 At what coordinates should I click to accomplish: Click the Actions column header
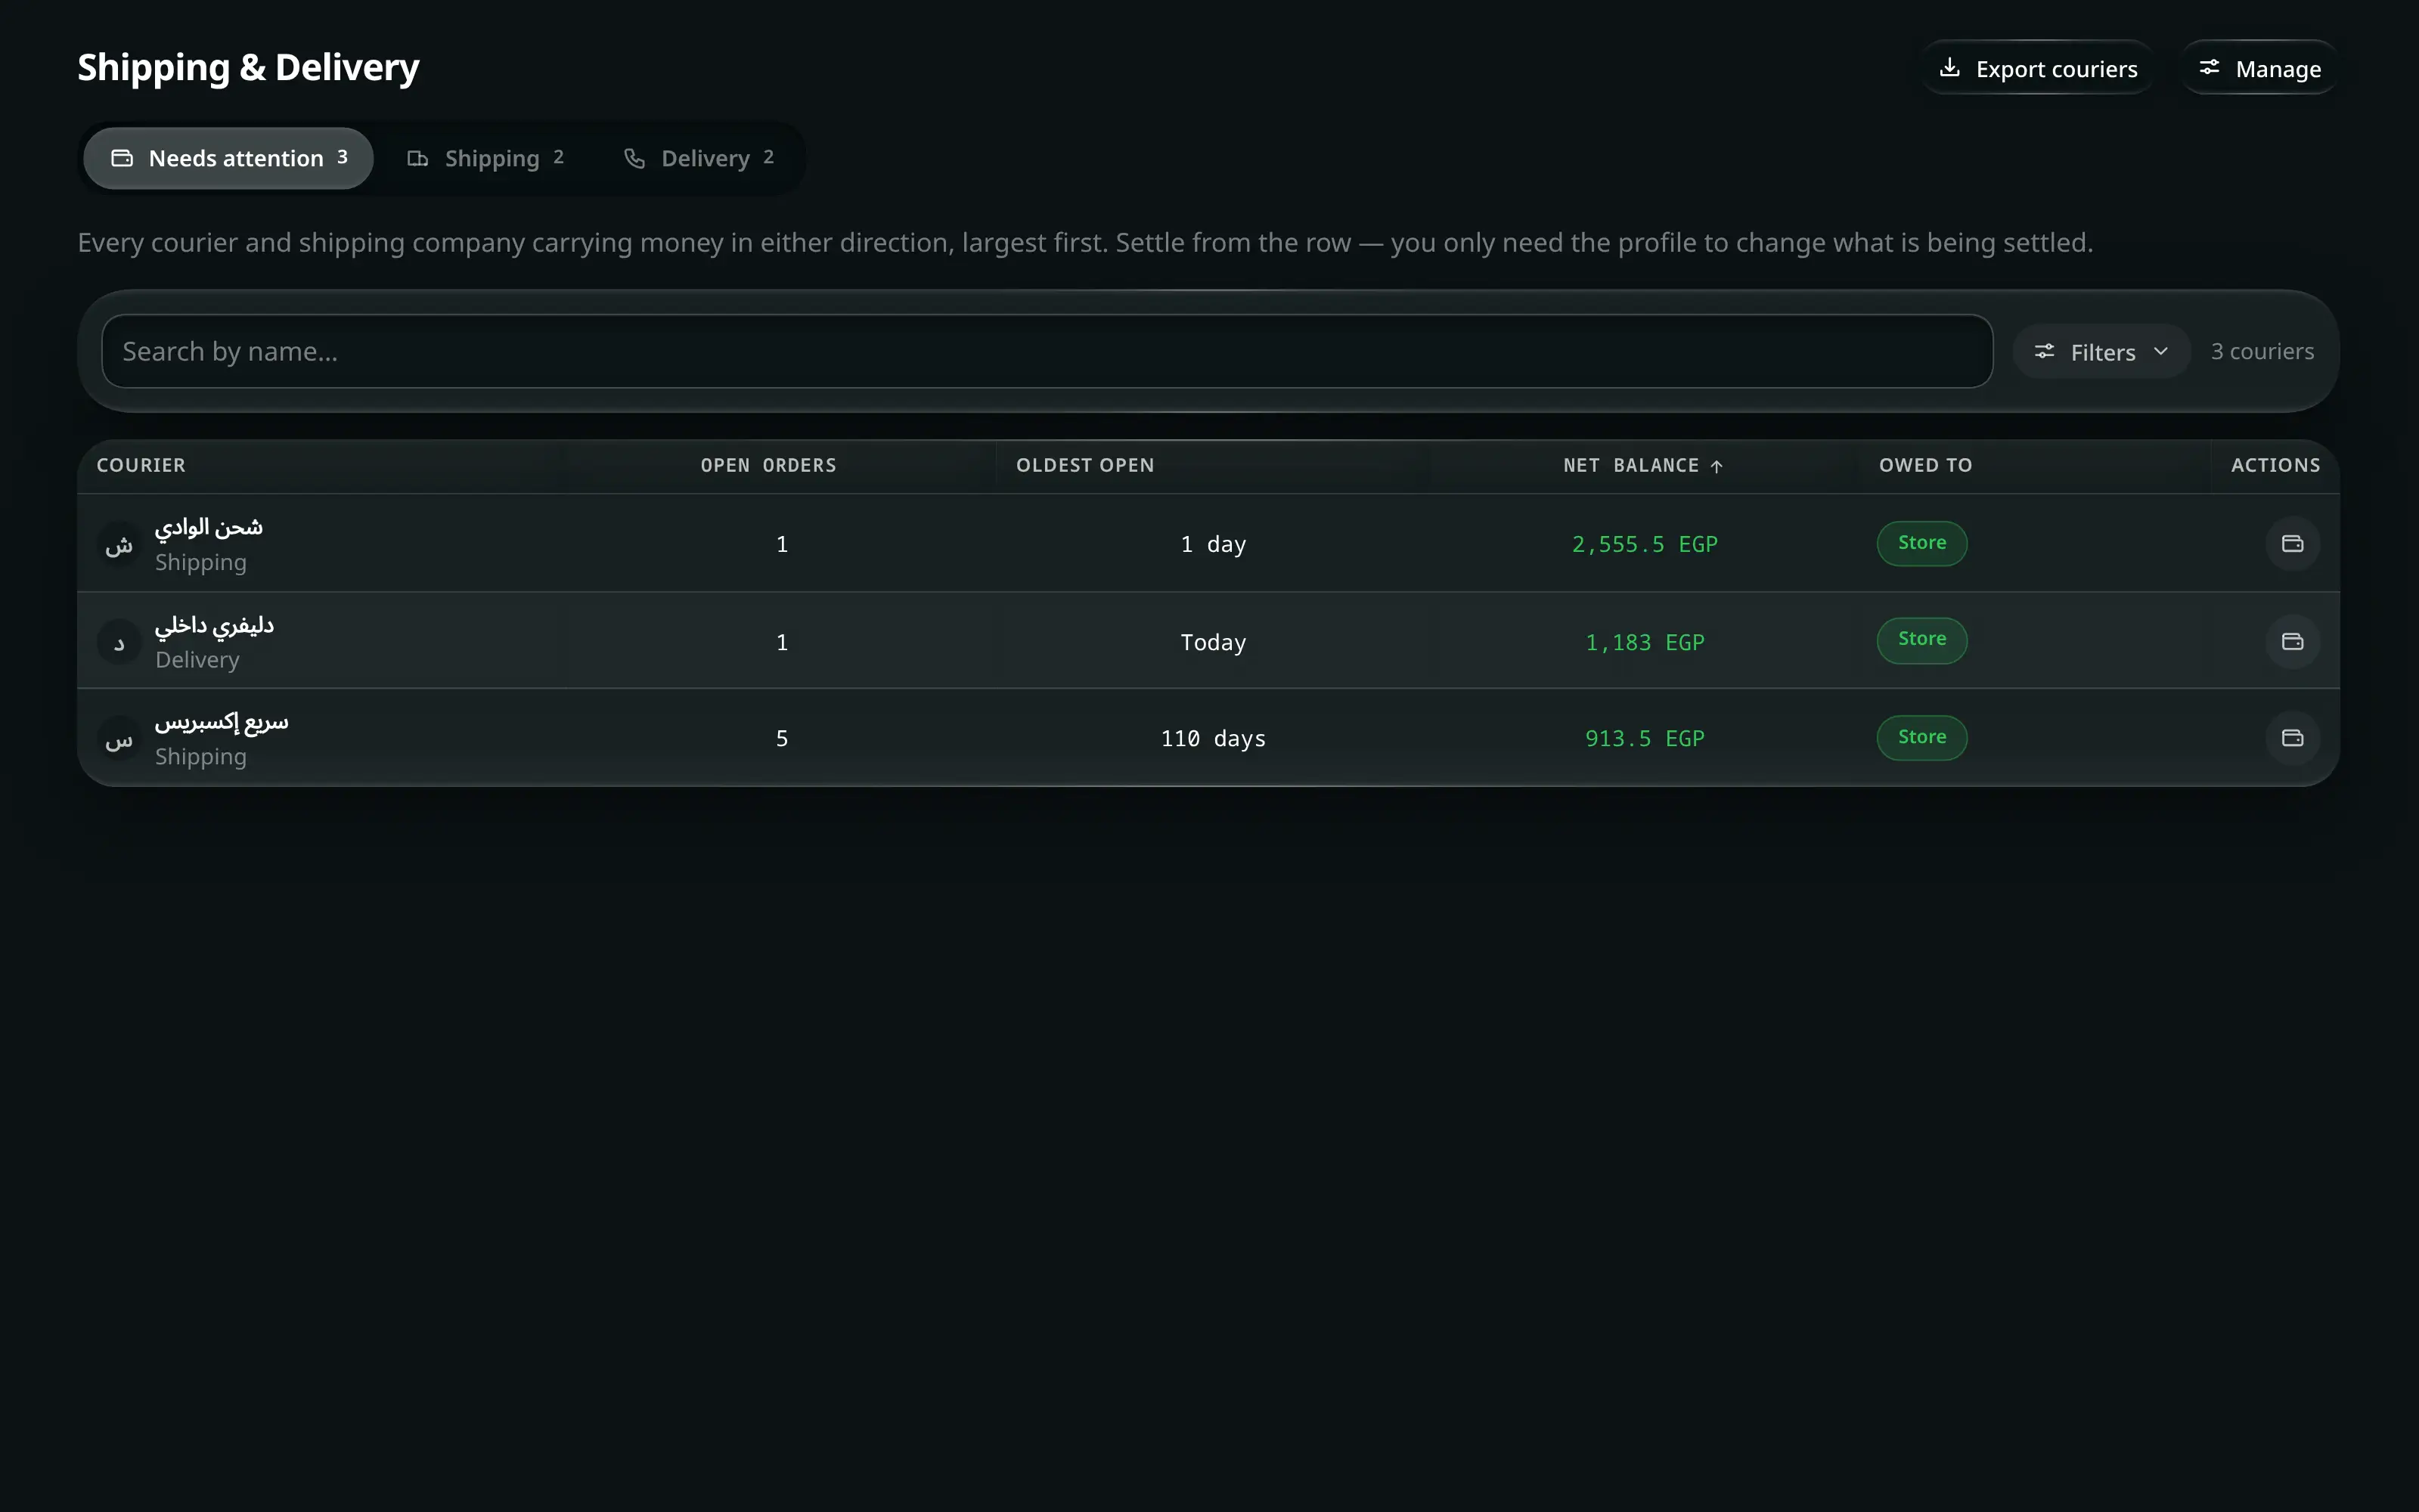[2275, 465]
